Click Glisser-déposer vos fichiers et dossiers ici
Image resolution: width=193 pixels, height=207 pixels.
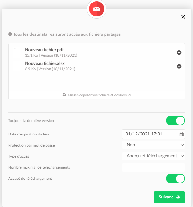coord(99,95)
